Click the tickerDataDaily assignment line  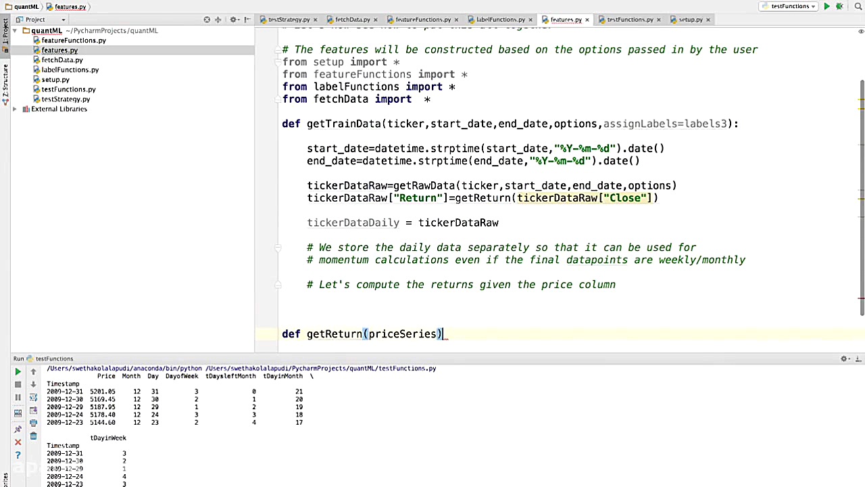(x=403, y=223)
